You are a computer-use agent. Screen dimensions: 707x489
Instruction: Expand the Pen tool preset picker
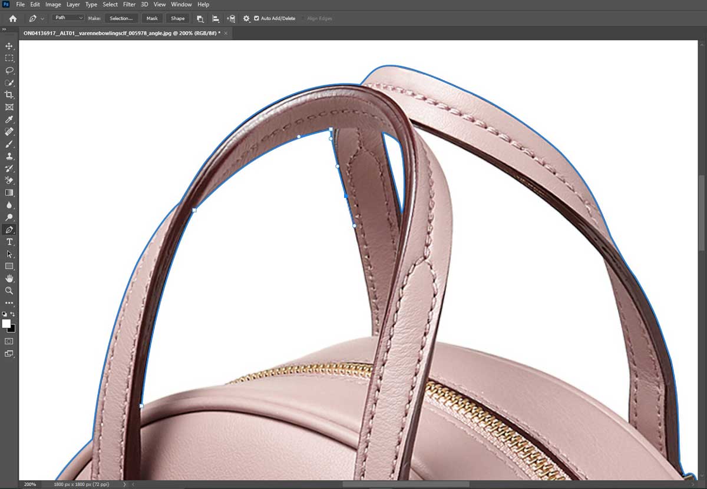(x=42, y=19)
